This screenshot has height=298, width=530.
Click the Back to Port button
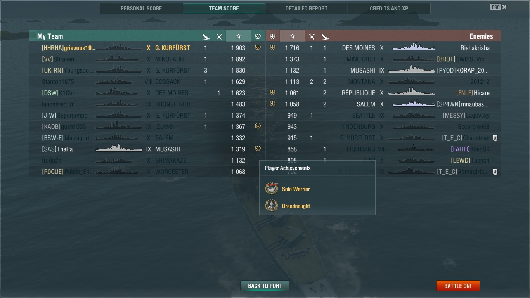tap(265, 286)
